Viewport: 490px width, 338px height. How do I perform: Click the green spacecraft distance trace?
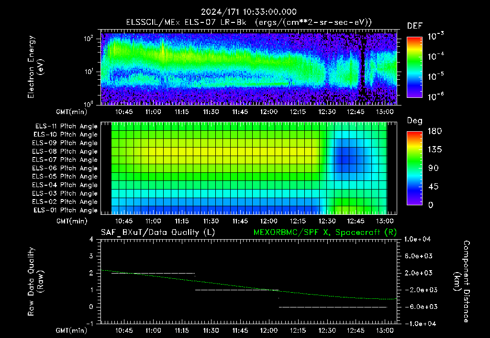(248, 287)
